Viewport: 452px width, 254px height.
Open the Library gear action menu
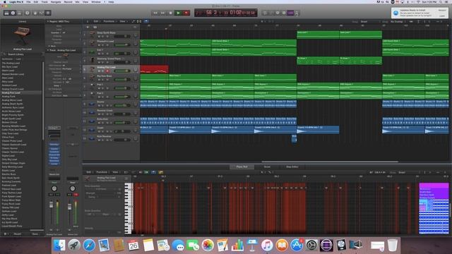[x=6, y=234]
